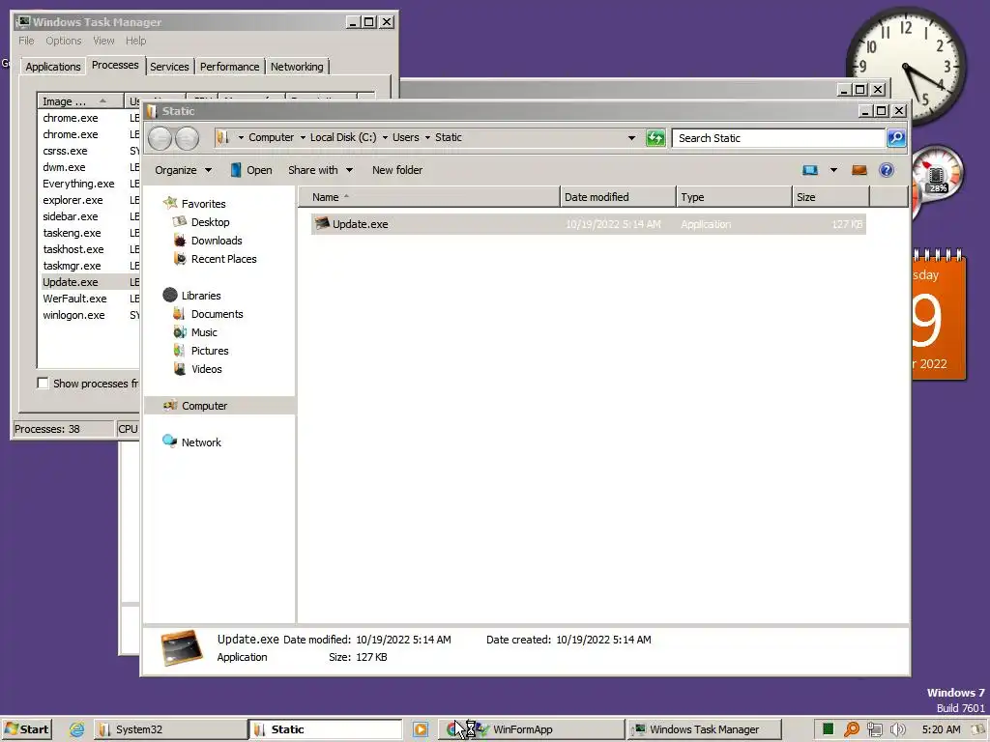Open the Options menu in Task Manager
This screenshot has width=990, height=742.
point(63,41)
